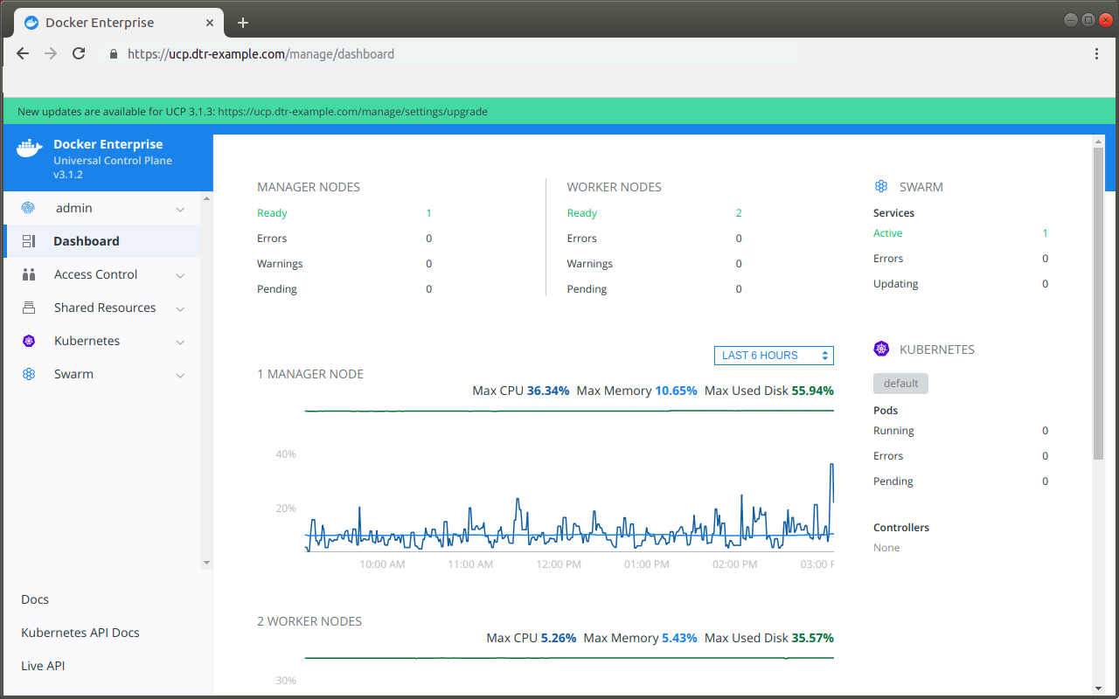Select the Docker Enterprise browser tab
The width and height of the screenshot is (1119, 699).
(x=119, y=23)
